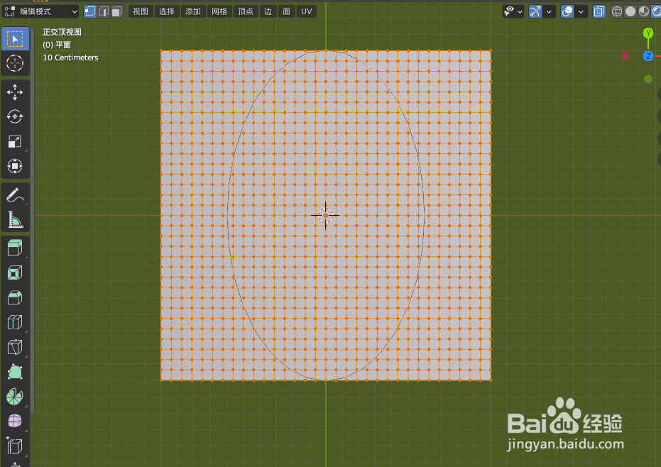Viewport: 661px width, 467px height.
Task: Open the 添加 menu
Action: (193, 11)
